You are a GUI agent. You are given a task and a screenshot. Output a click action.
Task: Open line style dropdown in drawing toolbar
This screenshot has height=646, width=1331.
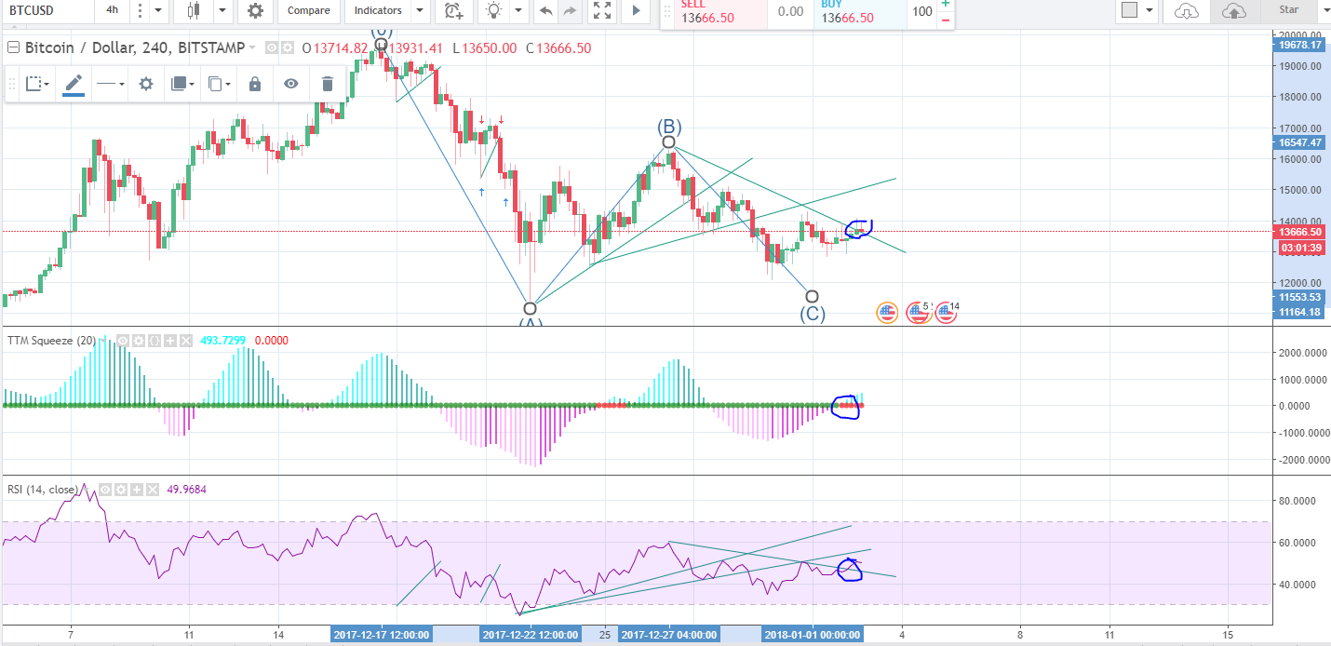tap(110, 84)
